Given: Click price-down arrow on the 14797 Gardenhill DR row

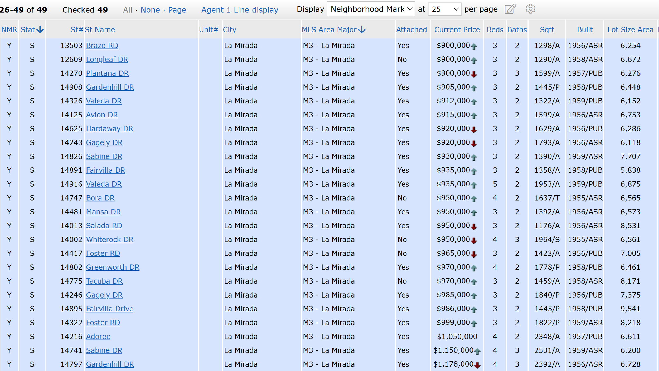Looking at the screenshot, I should (477, 365).
